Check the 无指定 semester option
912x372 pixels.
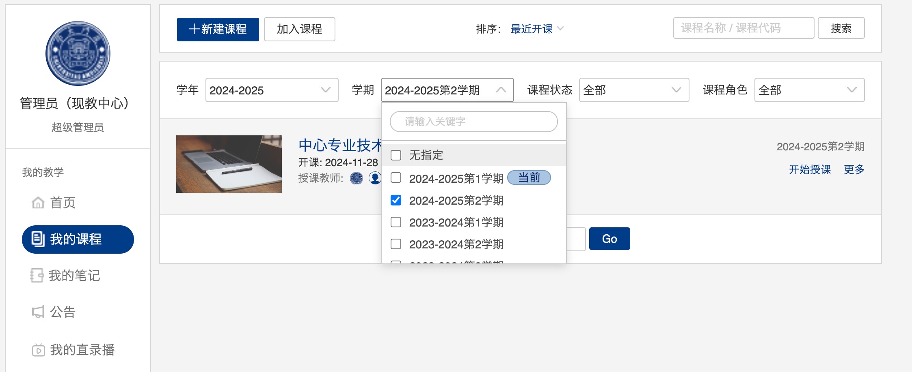click(396, 155)
